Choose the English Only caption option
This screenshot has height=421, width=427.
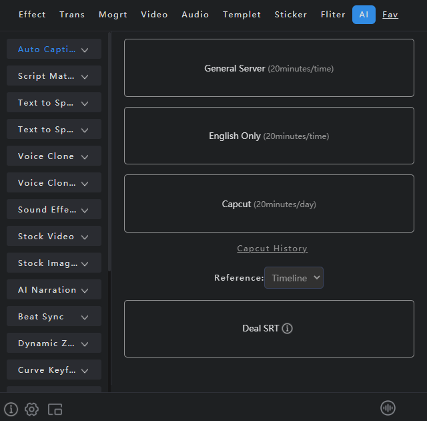pyautogui.click(x=269, y=136)
